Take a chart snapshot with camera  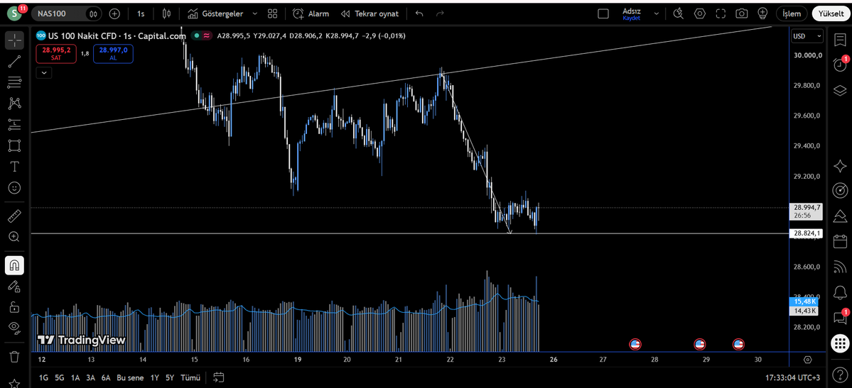pyautogui.click(x=742, y=13)
